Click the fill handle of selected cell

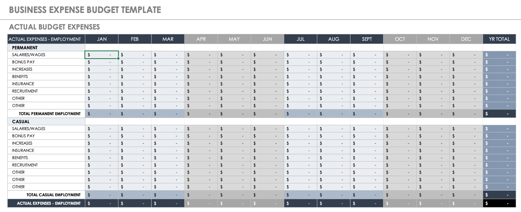pos(118,58)
